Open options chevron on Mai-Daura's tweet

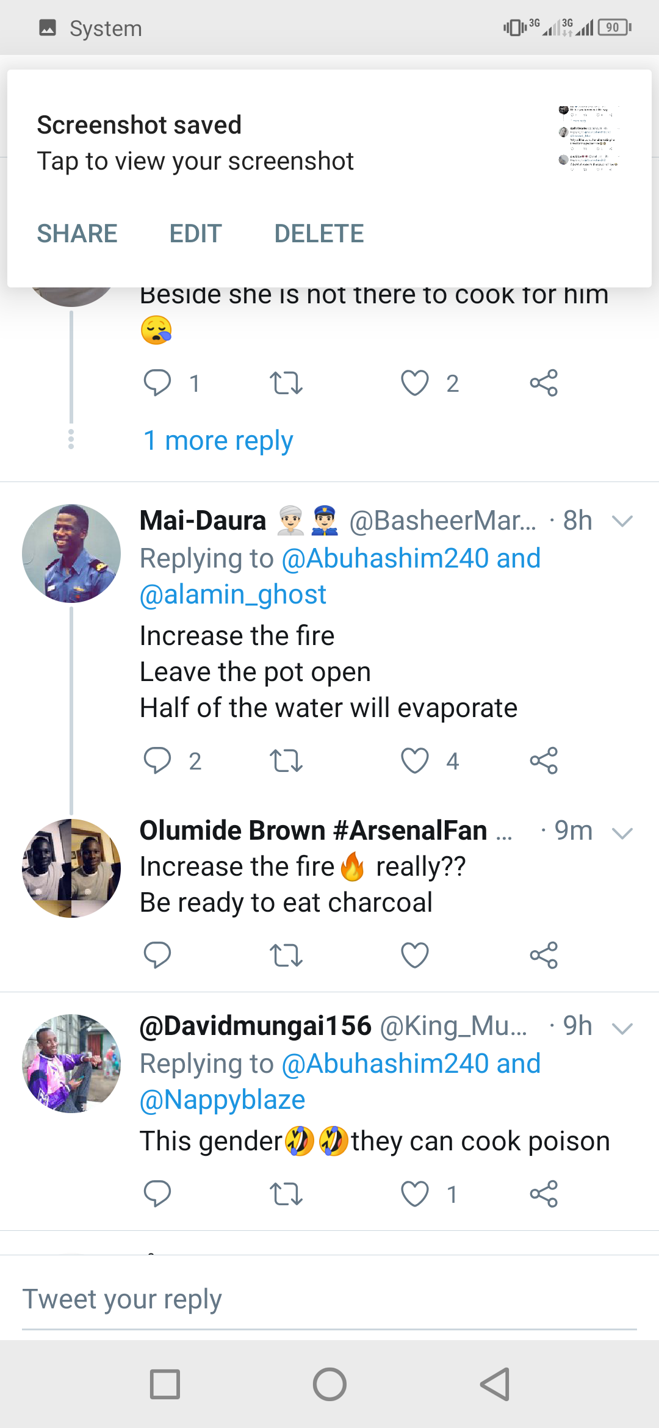pos(622,521)
